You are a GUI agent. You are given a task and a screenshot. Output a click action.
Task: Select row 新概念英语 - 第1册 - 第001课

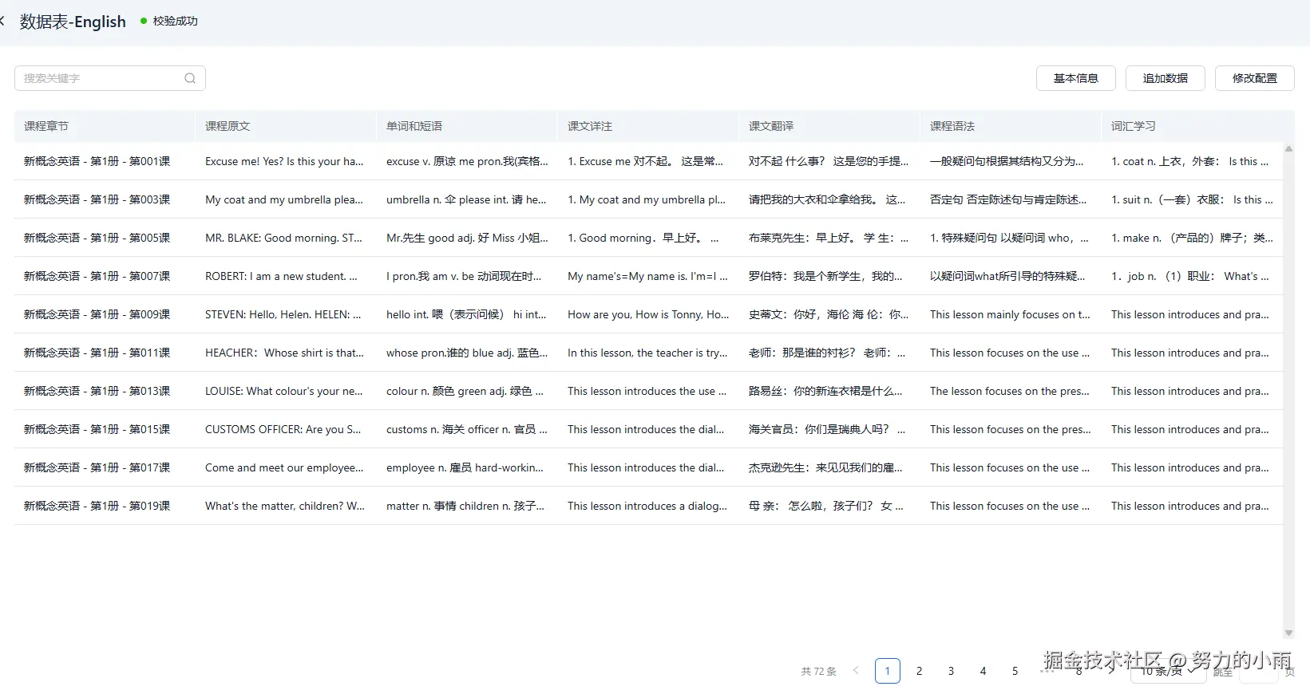648,161
